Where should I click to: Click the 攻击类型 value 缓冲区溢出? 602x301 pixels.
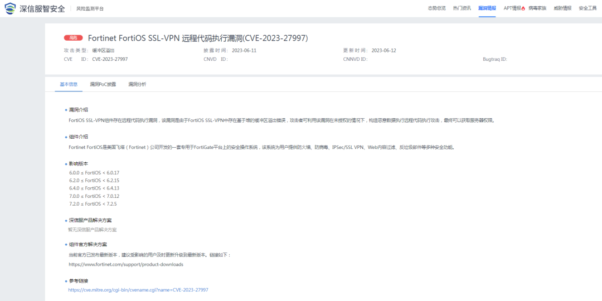click(103, 50)
